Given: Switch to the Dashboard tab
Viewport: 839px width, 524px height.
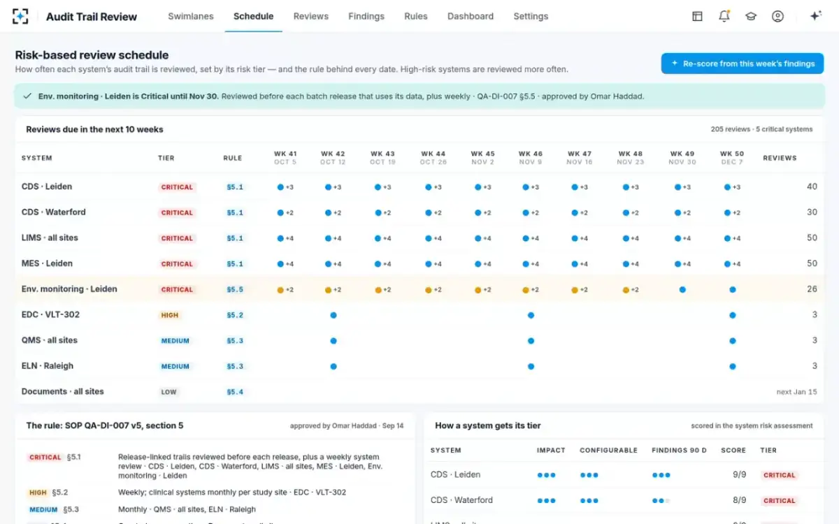Looking at the screenshot, I should click(x=471, y=16).
